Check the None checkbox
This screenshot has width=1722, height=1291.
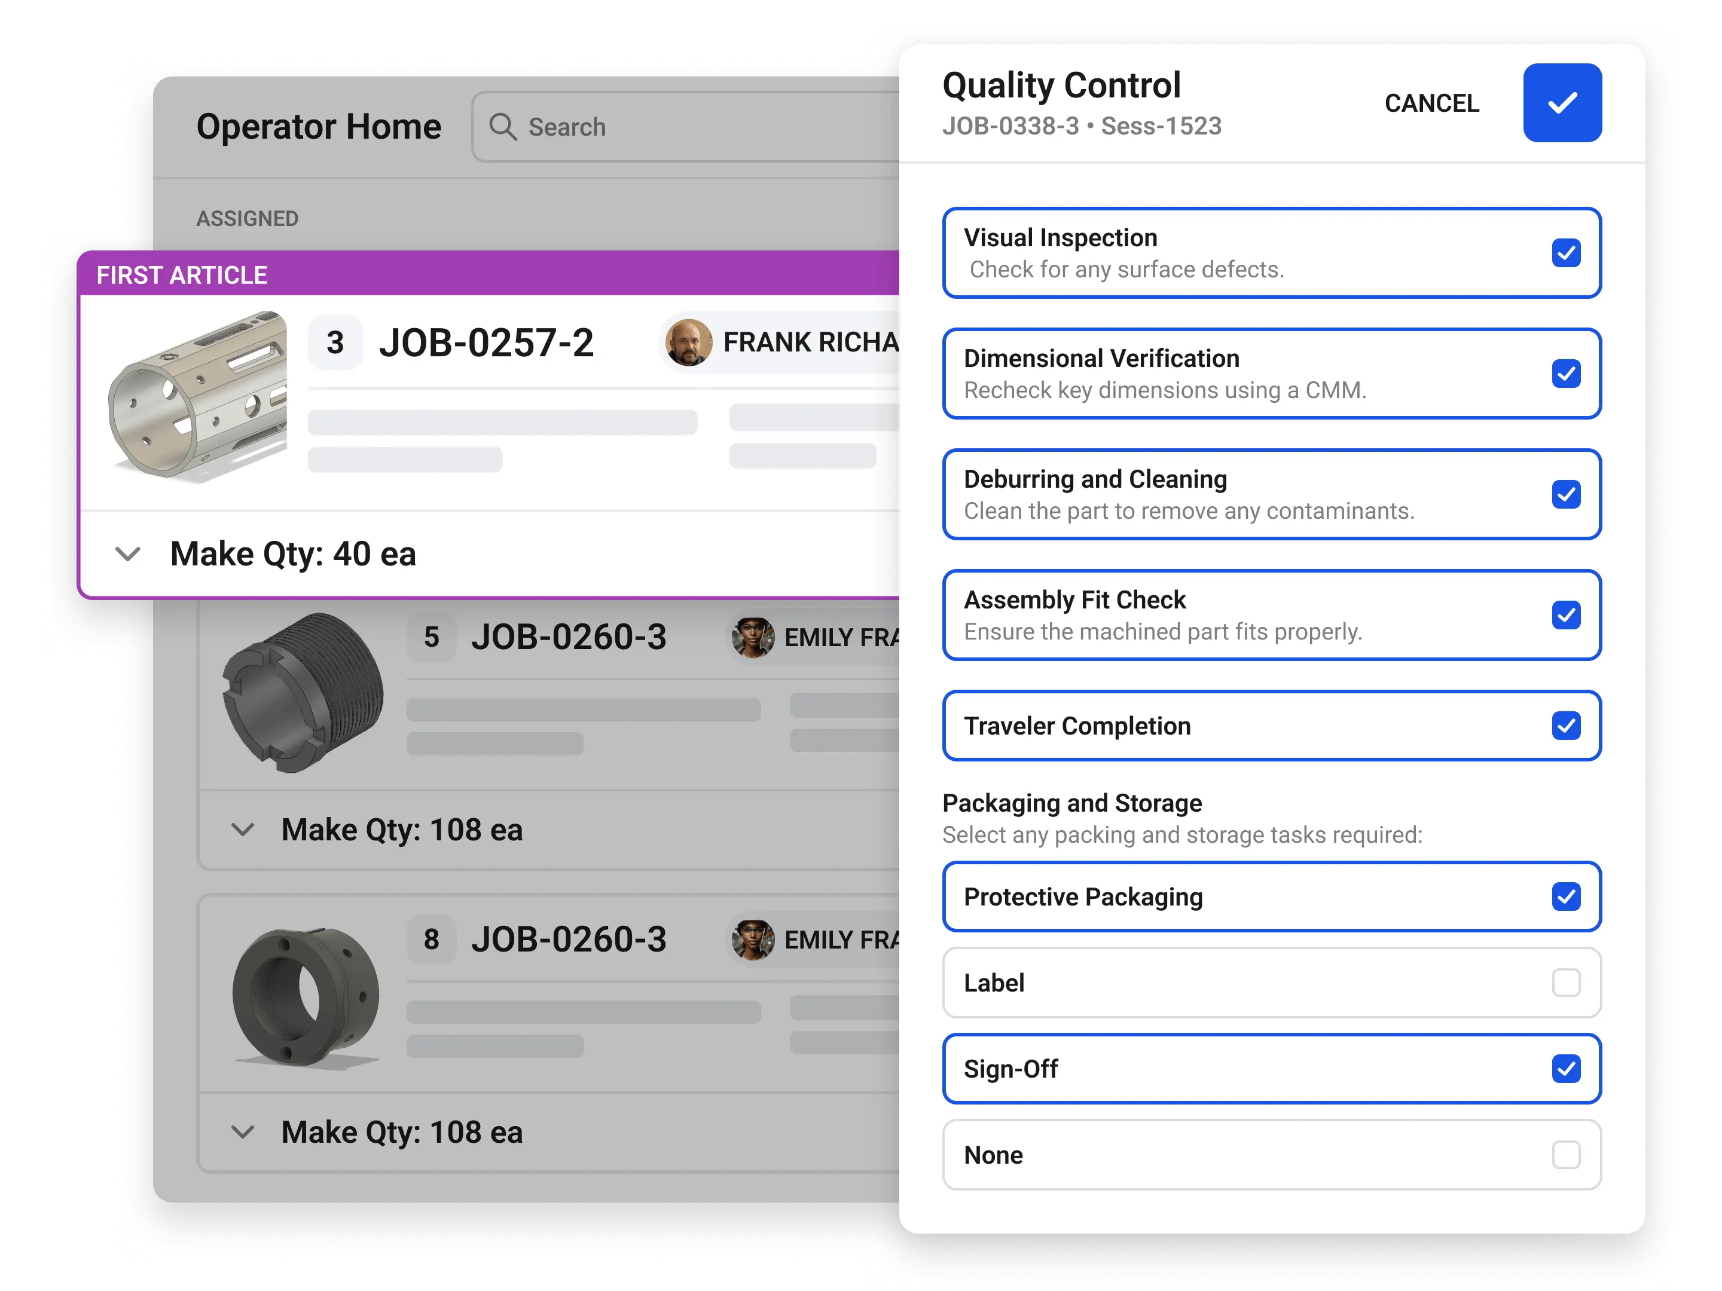coord(1565,1155)
